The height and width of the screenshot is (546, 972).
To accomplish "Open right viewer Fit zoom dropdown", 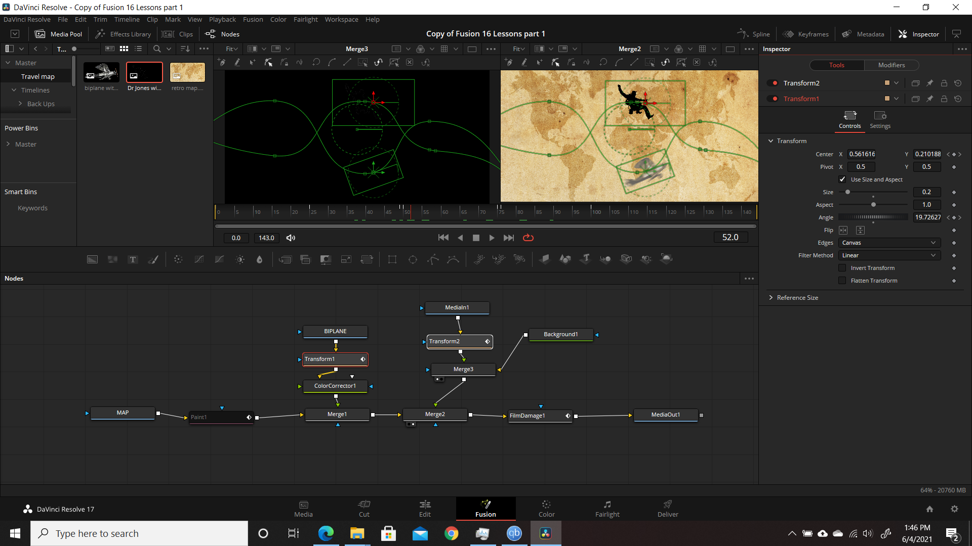I will (x=519, y=49).
